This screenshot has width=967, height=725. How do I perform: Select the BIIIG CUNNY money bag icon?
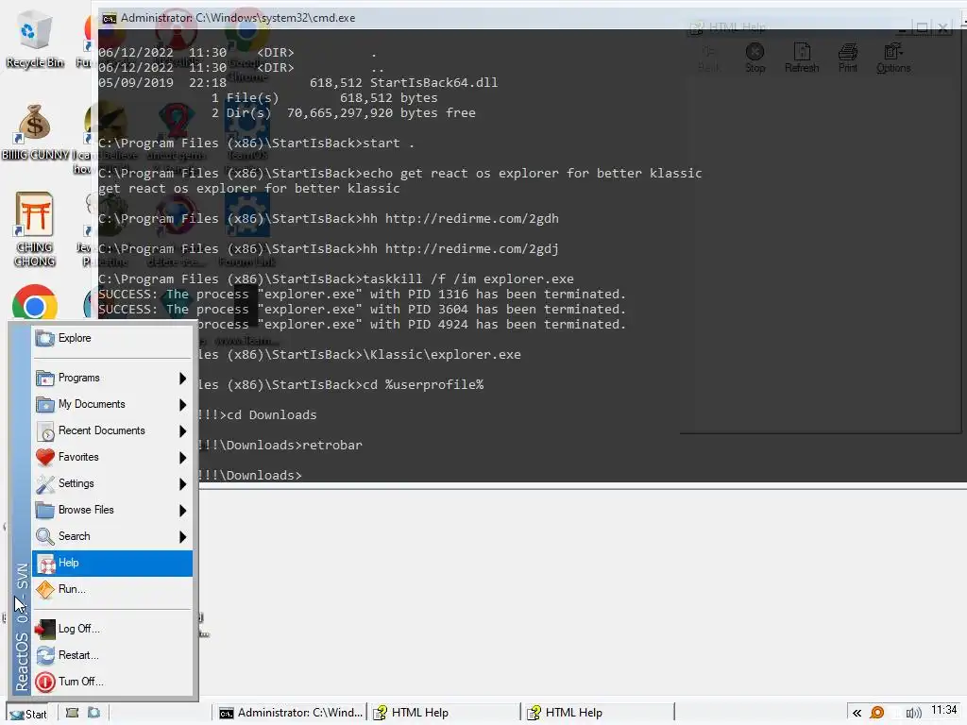(35, 132)
